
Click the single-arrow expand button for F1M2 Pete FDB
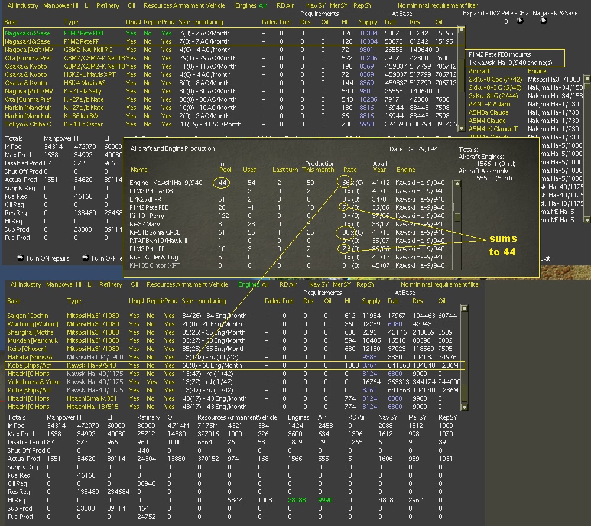520,21
